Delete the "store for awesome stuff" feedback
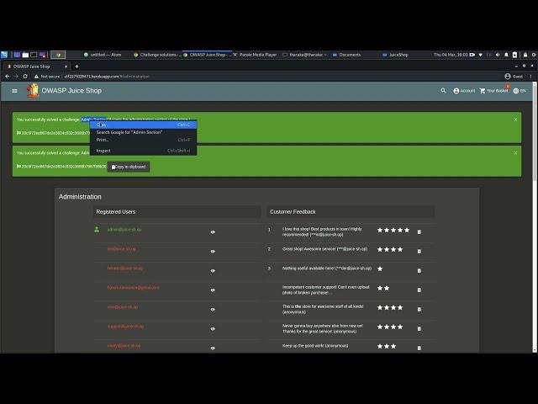The height and width of the screenshot is (404, 538). (x=419, y=310)
